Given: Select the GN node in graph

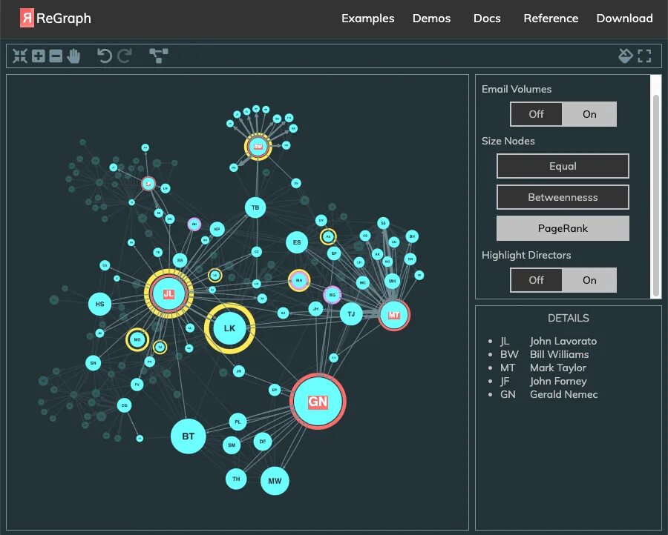Looking at the screenshot, I should coord(318,402).
